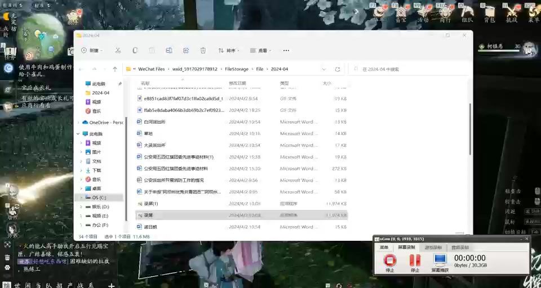Go up one folder with the up arrow
The height and width of the screenshot is (288, 541).
tap(115, 69)
